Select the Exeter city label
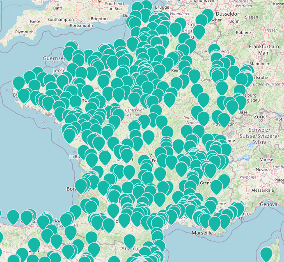This screenshot has height=262, width=284. 36,22
